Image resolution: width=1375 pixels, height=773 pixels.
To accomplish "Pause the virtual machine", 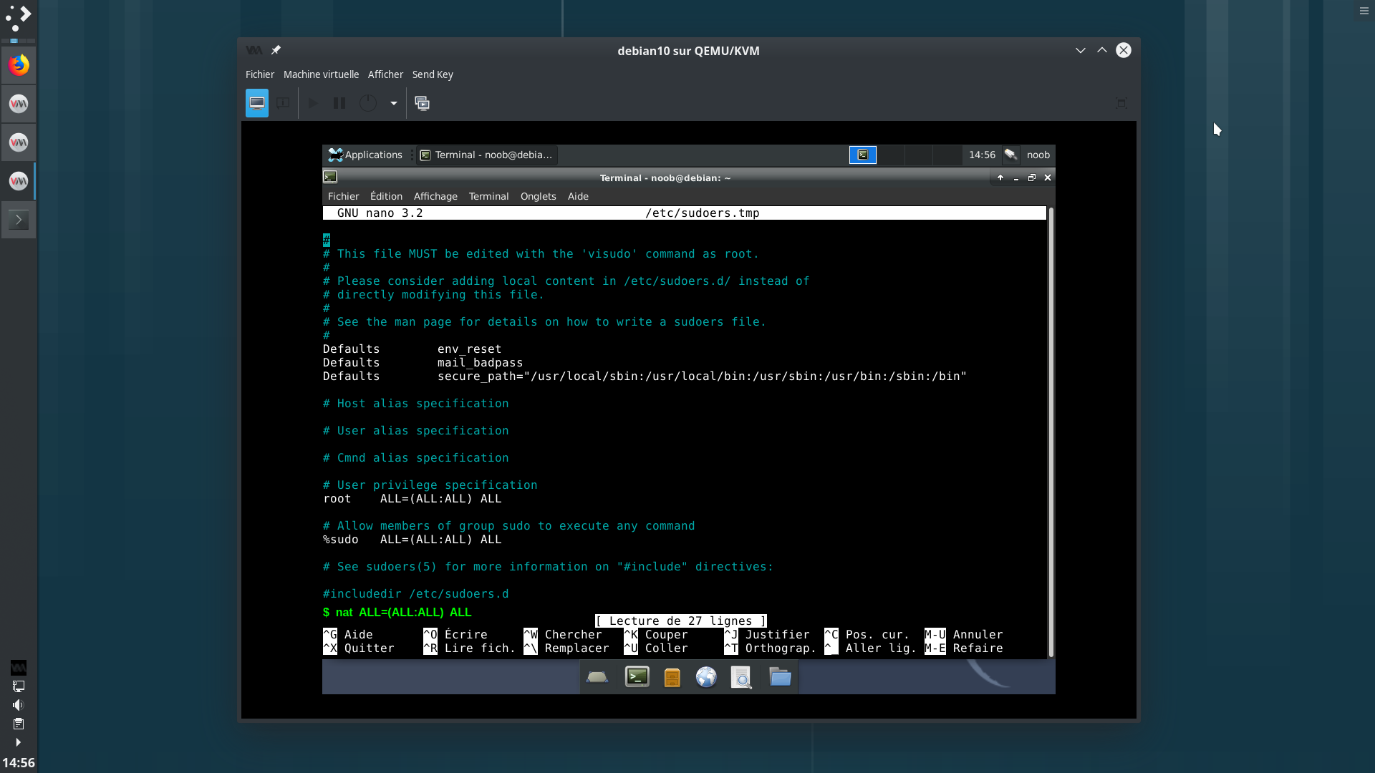I will point(339,103).
